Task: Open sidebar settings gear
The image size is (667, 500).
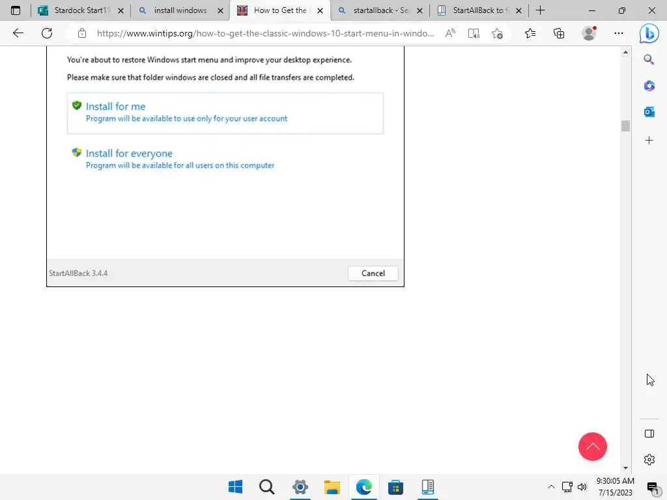Action: click(649, 460)
